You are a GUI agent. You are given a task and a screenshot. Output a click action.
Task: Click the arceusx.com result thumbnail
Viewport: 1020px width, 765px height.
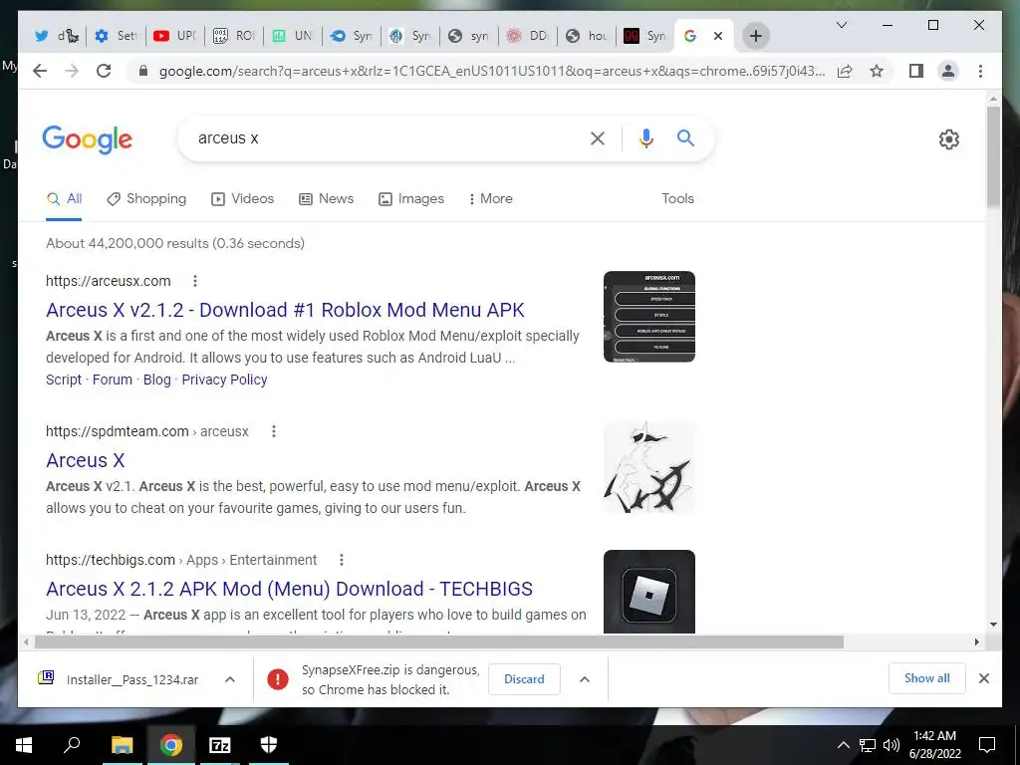click(649, 317)
